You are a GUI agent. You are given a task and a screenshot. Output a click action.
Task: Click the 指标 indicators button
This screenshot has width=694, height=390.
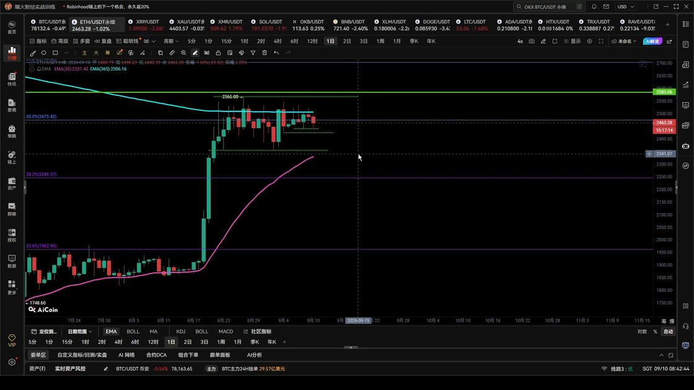tap(38, 41)
